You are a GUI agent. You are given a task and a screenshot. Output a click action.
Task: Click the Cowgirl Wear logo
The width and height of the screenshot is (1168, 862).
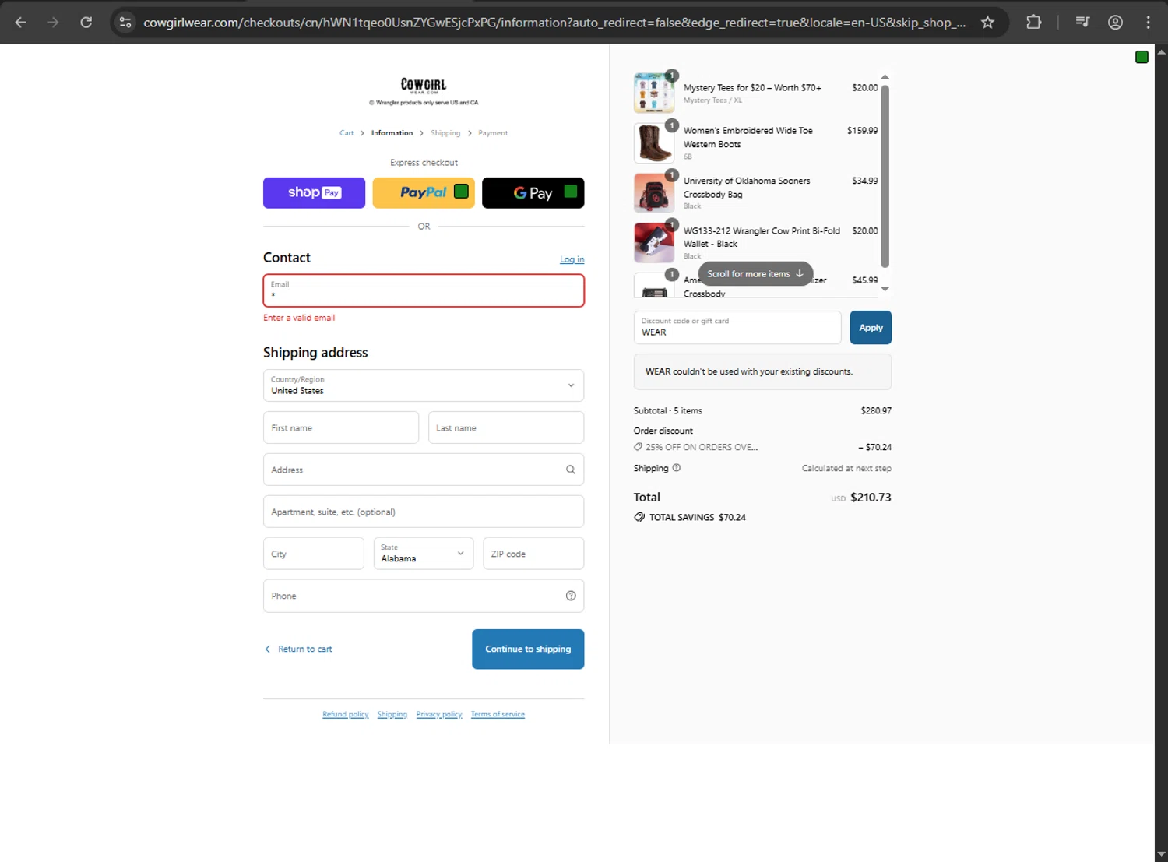point(424,86)
